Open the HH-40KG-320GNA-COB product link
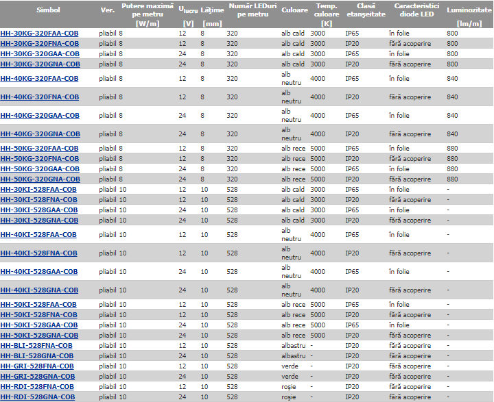494x402 pixels. coord(40,134)
